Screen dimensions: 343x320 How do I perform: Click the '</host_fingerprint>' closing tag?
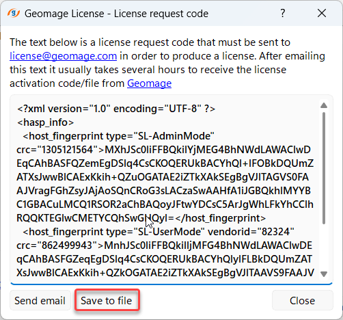point(221,218)
